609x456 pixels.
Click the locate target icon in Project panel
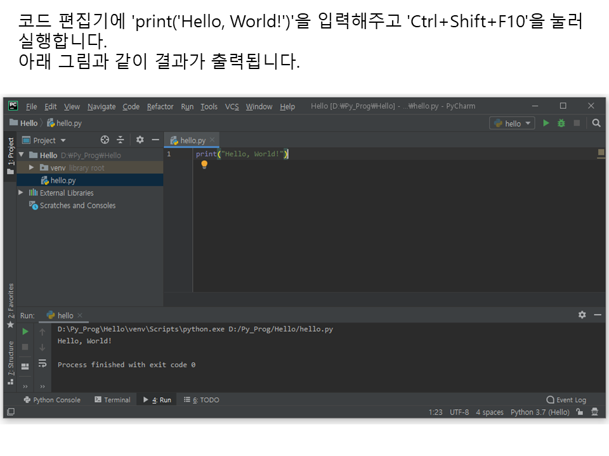pyautogui.click(x=105, y=140)
